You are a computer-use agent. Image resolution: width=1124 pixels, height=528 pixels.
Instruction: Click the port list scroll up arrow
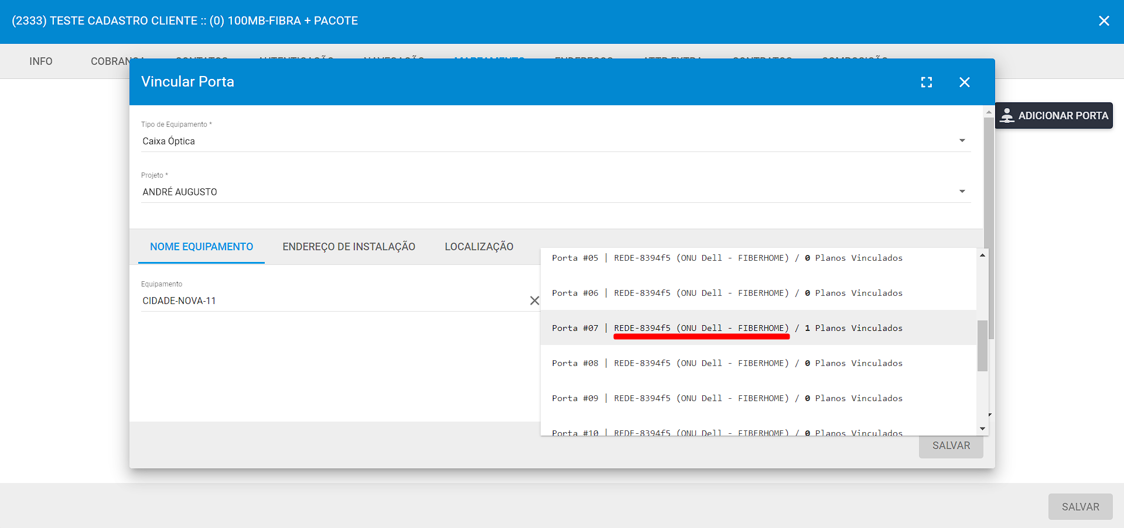(982, 255)
